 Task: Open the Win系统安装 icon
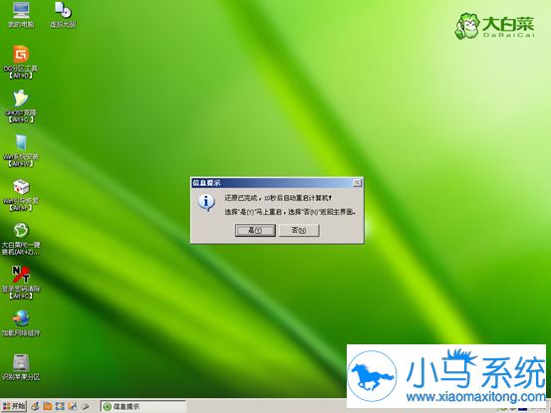point(21,150)
